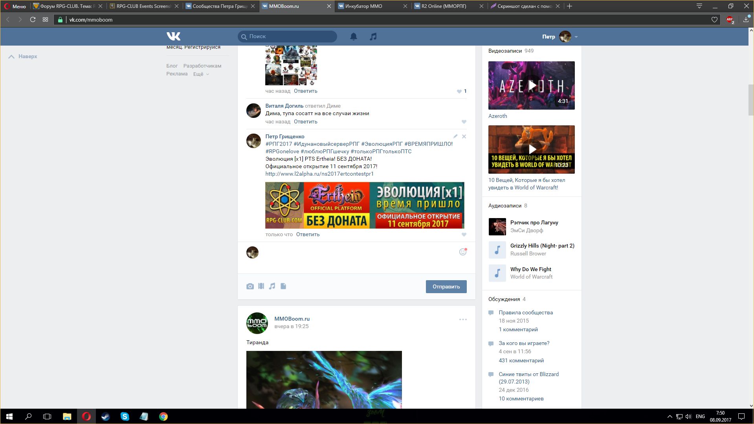Play Grizzly Hills (Night- part 2) track

click(497, 250)
